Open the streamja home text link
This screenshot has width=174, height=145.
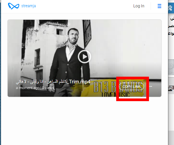coord(29,6)
